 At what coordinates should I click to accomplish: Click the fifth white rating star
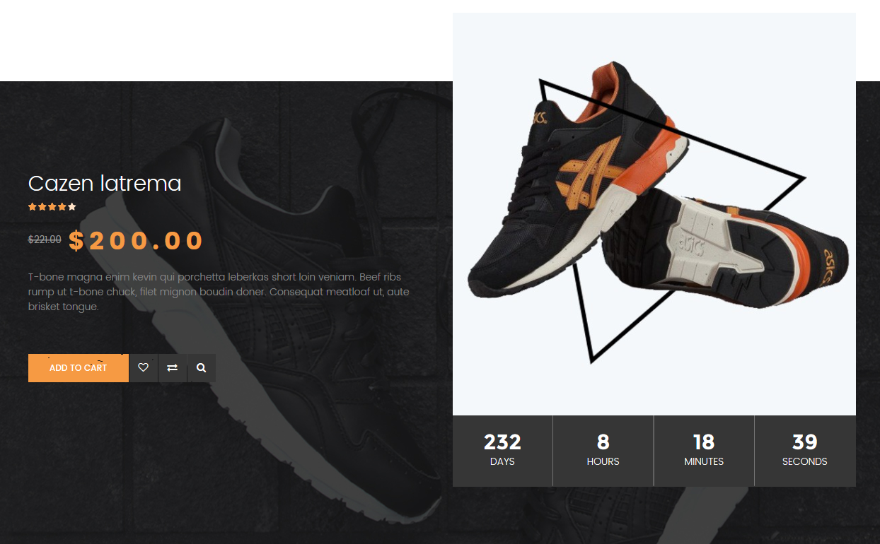(72, 207)
